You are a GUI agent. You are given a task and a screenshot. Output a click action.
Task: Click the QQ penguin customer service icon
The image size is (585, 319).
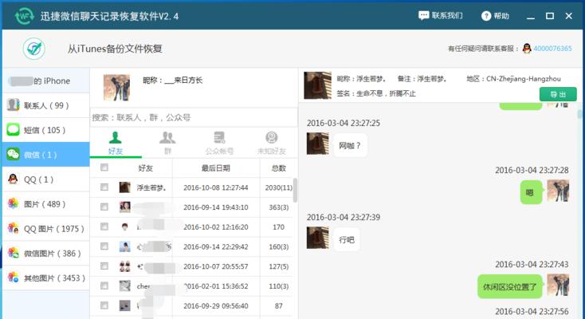tap(527, 48)
